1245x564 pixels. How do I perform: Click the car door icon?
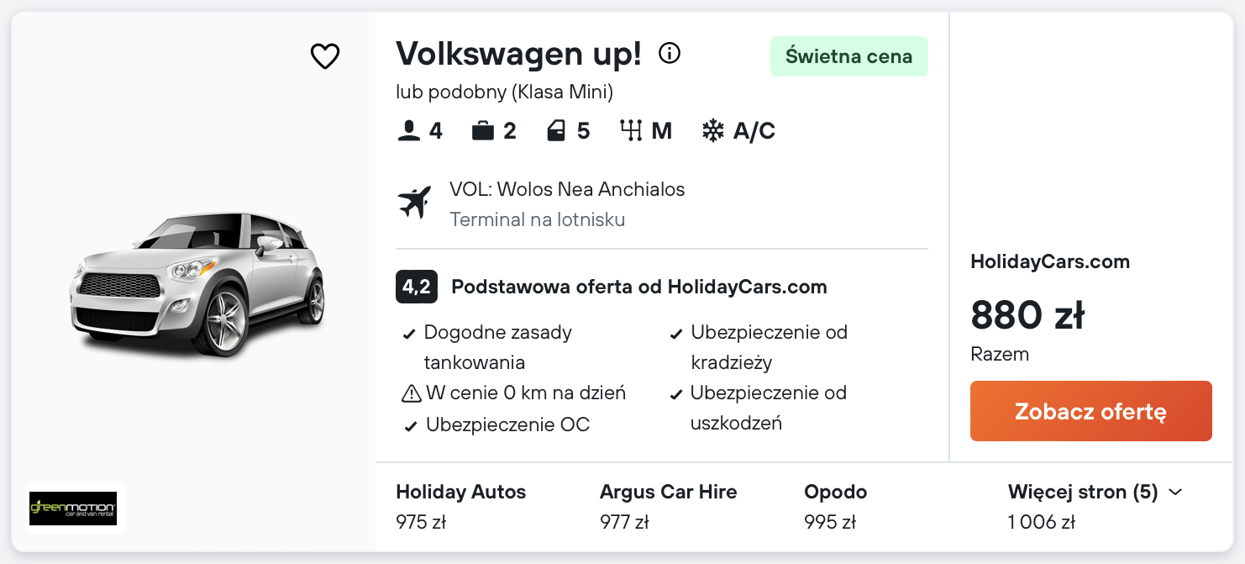(x=556, y=131)
